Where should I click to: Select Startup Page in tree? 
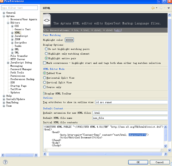(18, 86)
